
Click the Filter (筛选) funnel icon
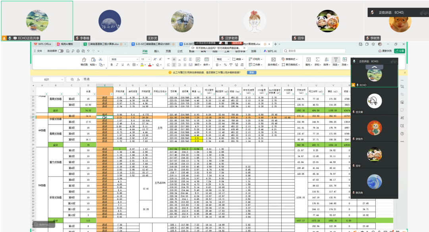pos(335,60)
